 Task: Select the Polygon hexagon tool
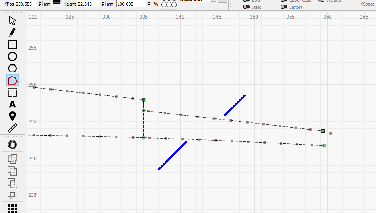pyautogui.click(x=12, y=68)
